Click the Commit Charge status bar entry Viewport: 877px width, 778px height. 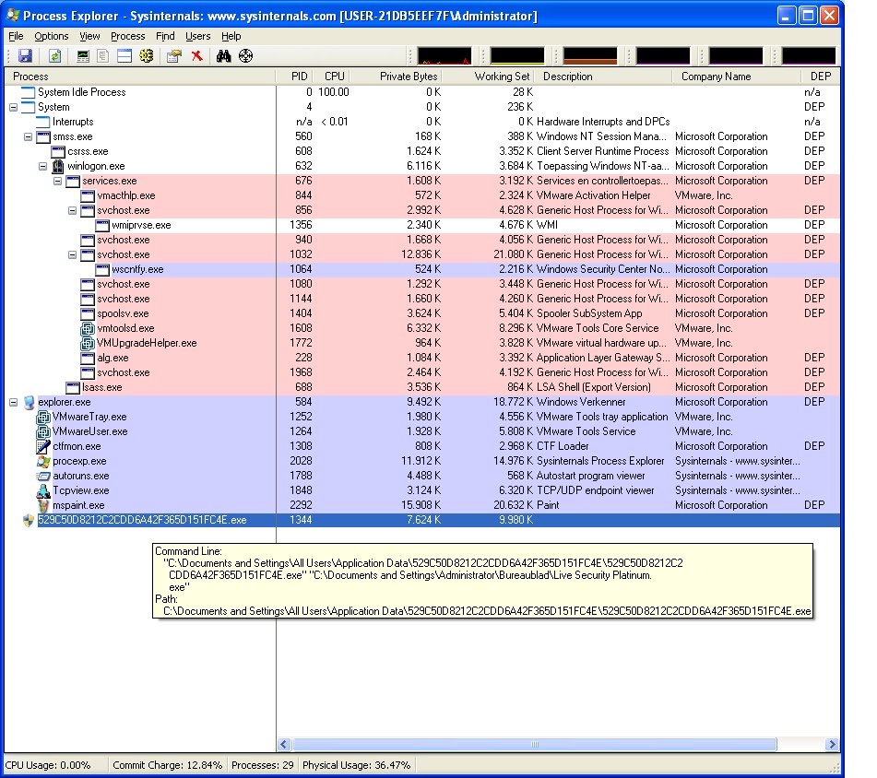pos(167,765)
